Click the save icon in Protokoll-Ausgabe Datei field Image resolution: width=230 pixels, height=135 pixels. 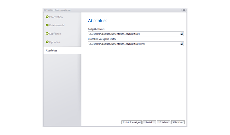point(182,44)
